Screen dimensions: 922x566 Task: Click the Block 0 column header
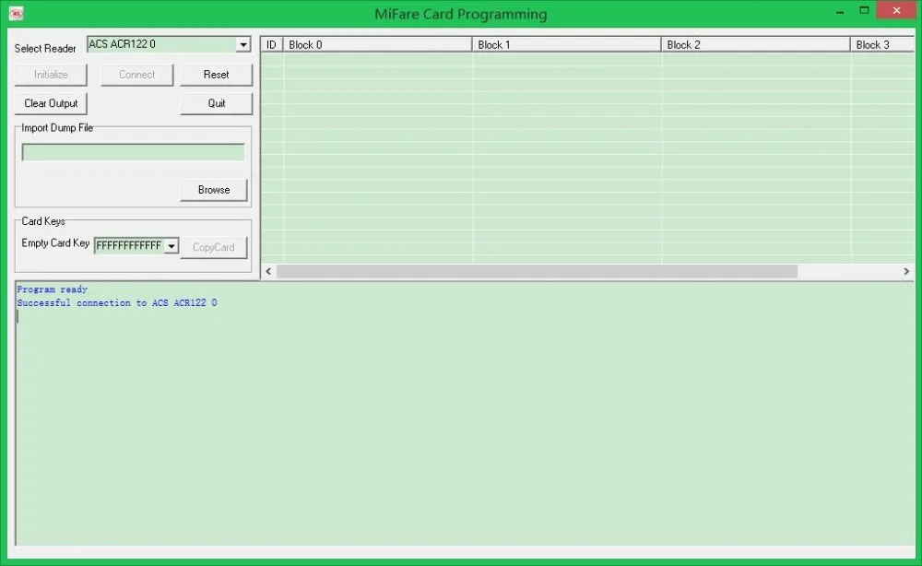click(377, 44)
